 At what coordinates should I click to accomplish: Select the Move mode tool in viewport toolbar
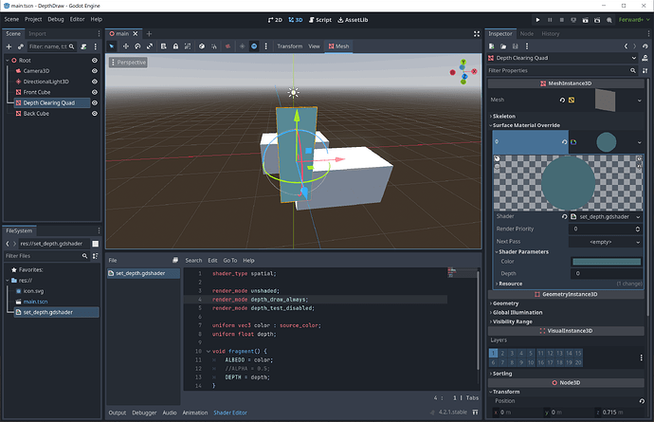[x=125, y=46]
